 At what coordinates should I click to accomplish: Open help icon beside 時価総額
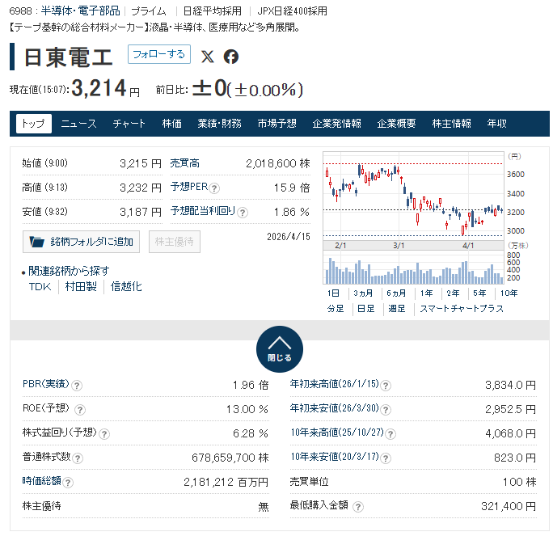coord(68,483)
